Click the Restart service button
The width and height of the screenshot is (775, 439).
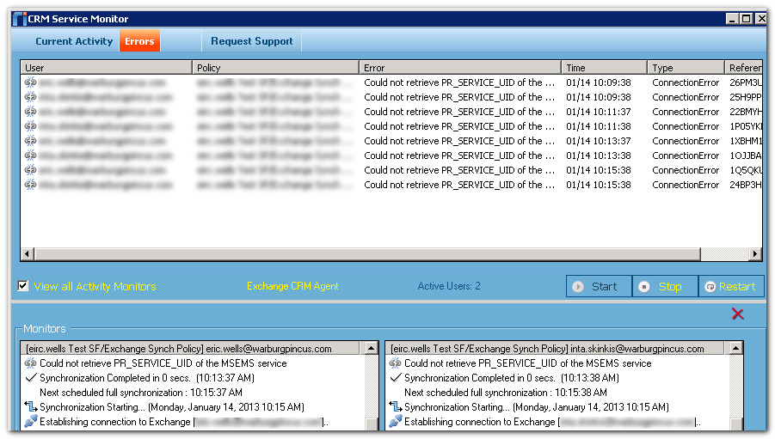731,286
